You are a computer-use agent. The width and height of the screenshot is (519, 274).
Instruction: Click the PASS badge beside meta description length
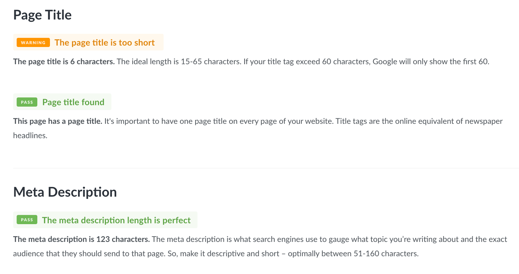27,220
